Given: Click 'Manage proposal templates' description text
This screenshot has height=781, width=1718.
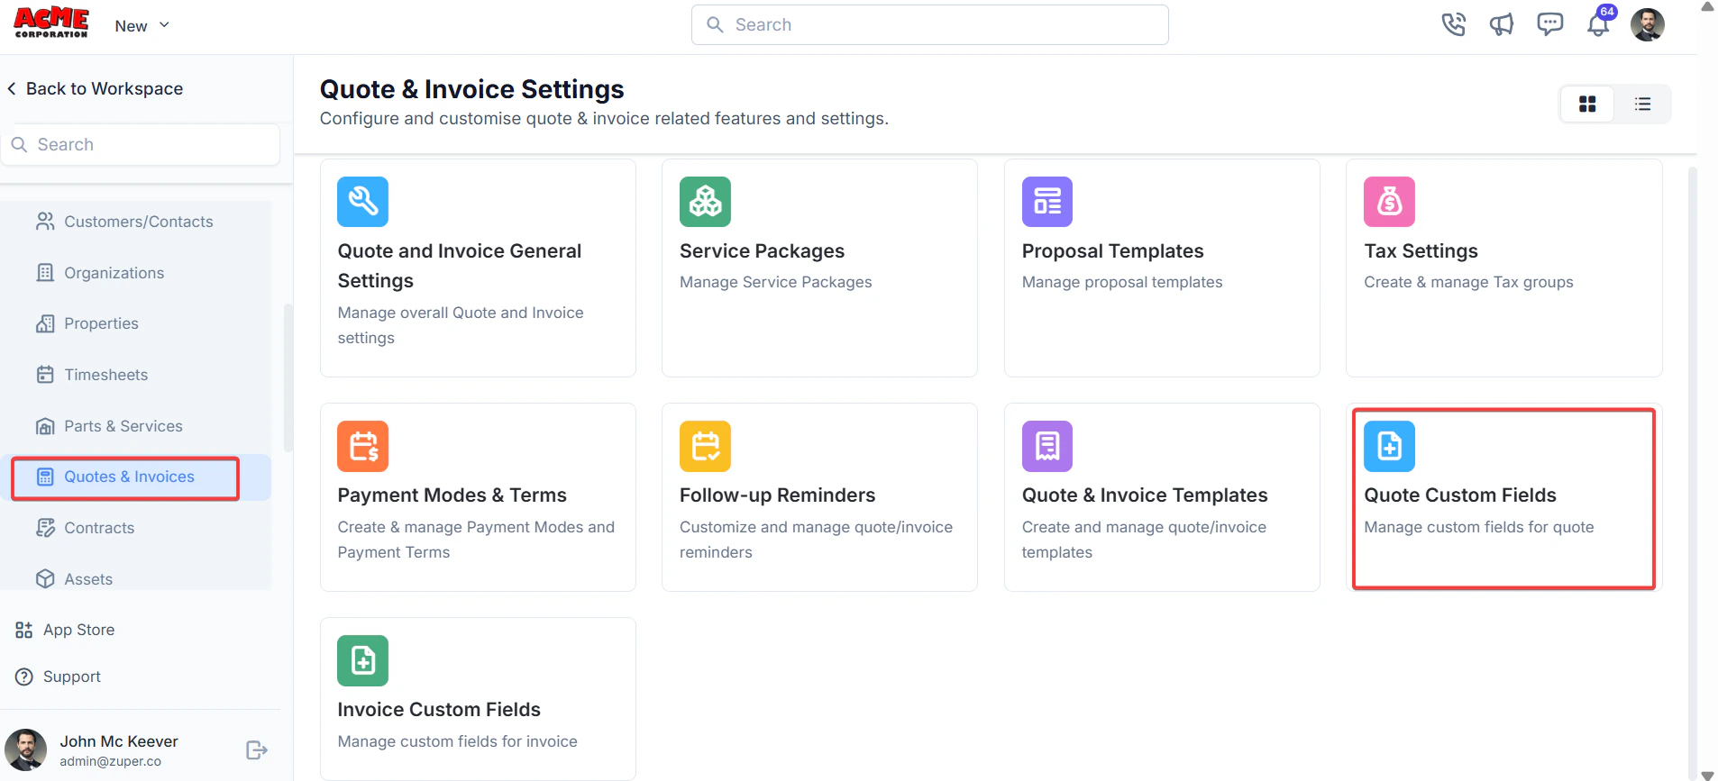Looking at the screenshot, I should click(x=1122, y=282).
